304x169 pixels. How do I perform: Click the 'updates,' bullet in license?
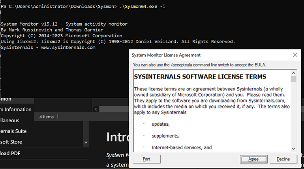pos(161,124)
